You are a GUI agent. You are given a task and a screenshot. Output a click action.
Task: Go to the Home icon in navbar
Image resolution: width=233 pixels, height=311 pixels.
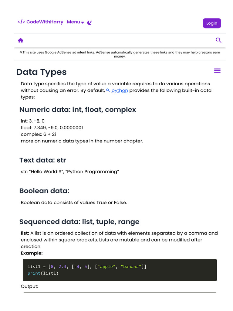point(21,40)
